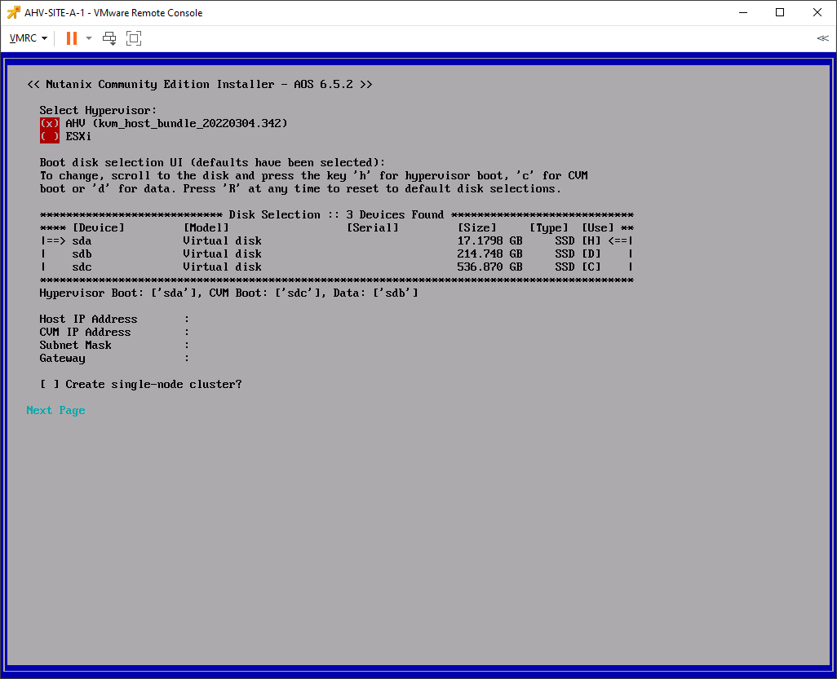Collapse the toolbar with the double chevron

822,38
